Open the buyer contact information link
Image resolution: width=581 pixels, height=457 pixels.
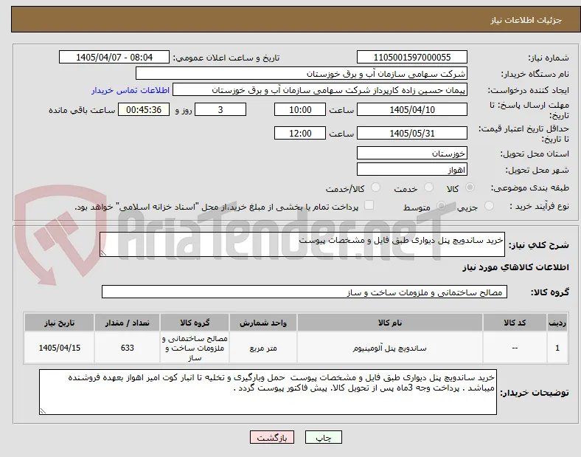click(131, 90)
